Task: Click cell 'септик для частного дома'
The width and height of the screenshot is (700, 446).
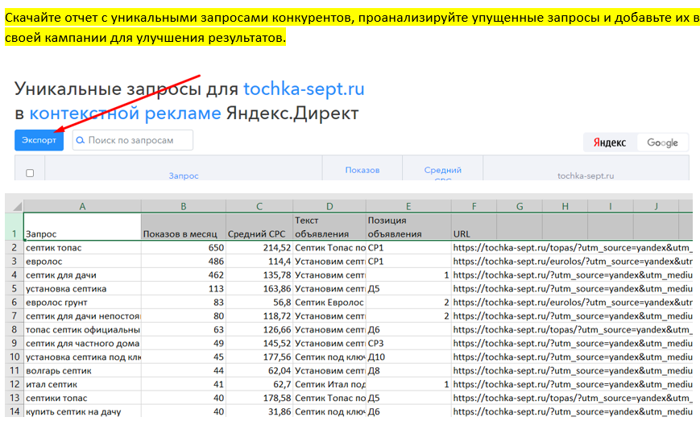Action: (x=82, y=343)
